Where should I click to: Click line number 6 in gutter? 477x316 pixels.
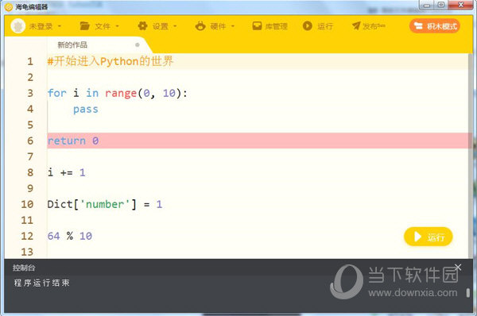tap(30, 141)
